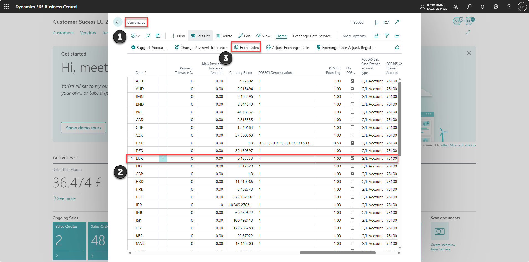Toggle the filter pane icon
The height and width of the screenshot is (262, 529).
pyautogui.click(x=387, y=36)
